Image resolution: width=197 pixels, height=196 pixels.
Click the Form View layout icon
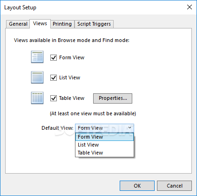point(37,57)
